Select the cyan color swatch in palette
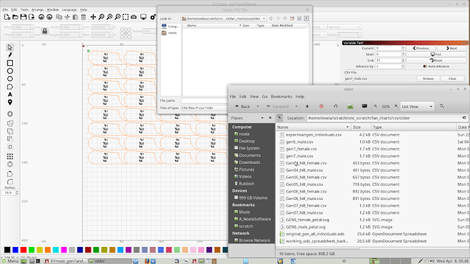This screenshot has width=470, height=264. click(56, 250)
